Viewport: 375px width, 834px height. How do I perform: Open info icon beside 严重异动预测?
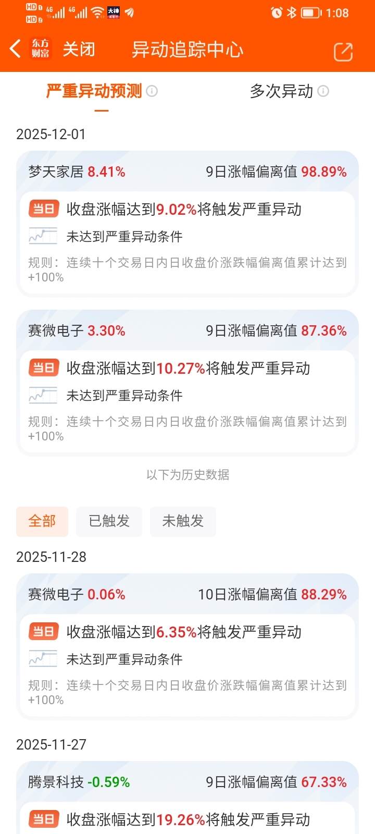(x=152, y=91)
